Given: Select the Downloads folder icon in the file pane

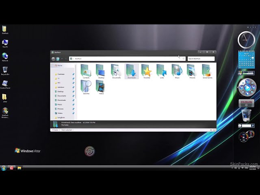Looking at the screenshot, I should pos(132,71).
